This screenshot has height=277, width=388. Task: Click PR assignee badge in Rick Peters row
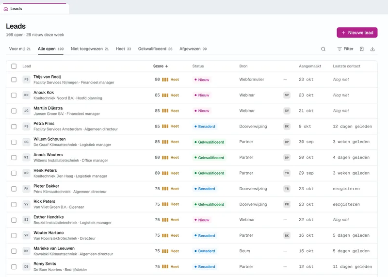tap(287, 204)
